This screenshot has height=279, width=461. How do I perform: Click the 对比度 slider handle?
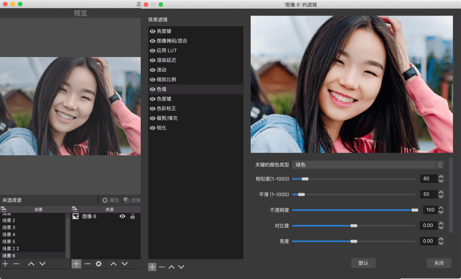354,226
